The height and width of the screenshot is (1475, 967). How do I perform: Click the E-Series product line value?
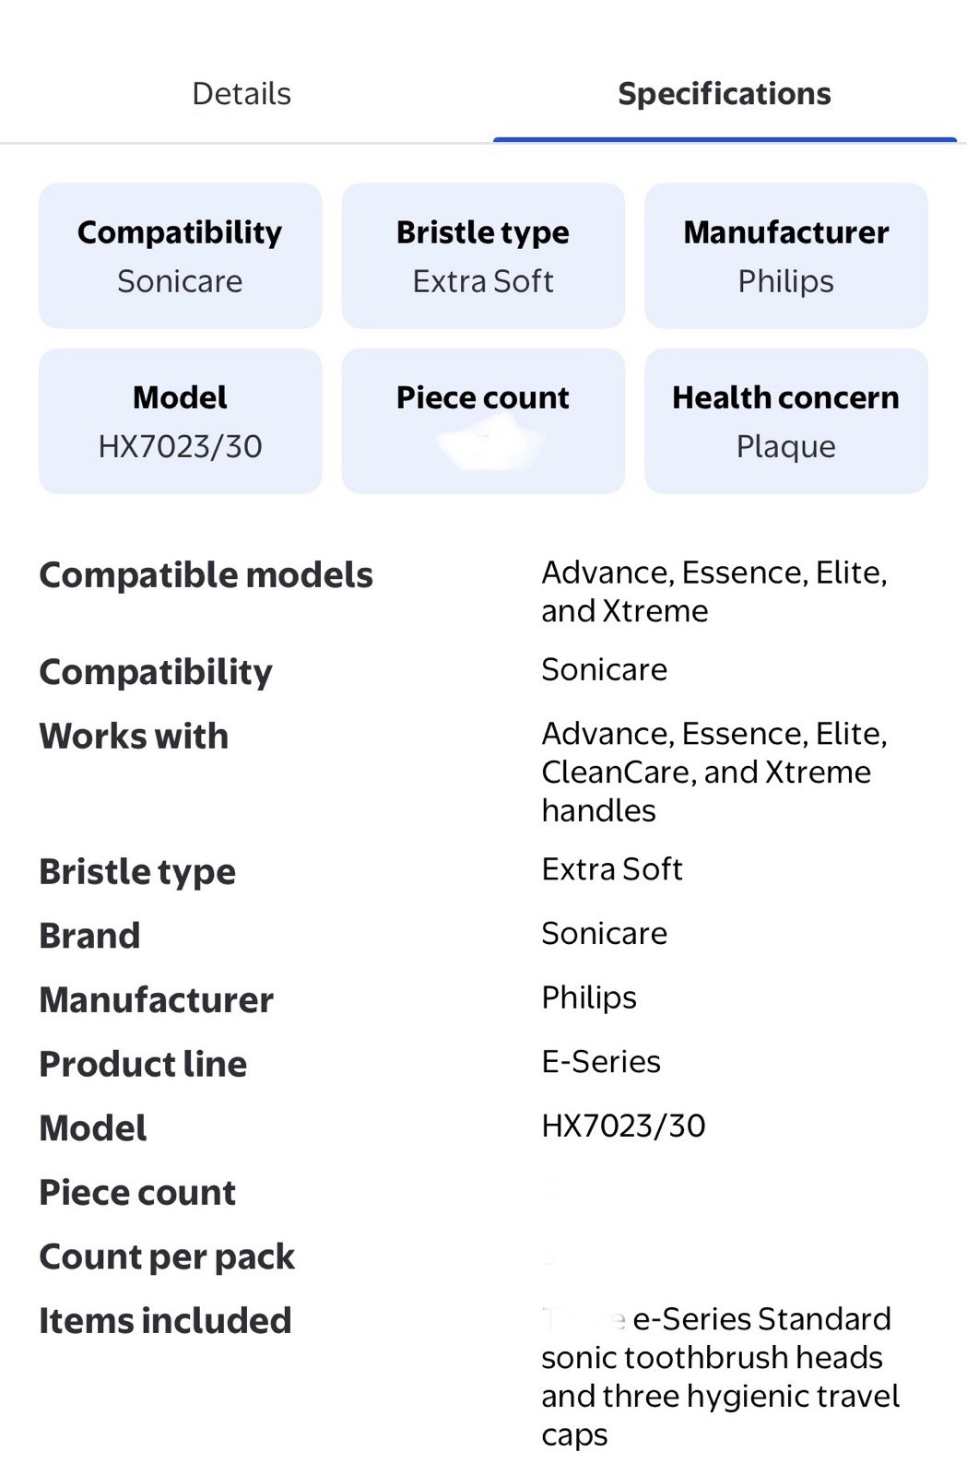(601, 1061)
